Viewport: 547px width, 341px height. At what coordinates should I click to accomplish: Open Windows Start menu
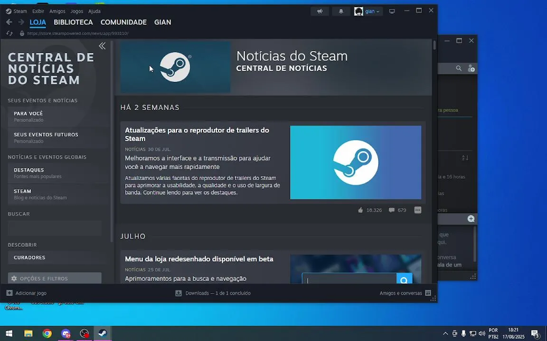tap(9, 334)
